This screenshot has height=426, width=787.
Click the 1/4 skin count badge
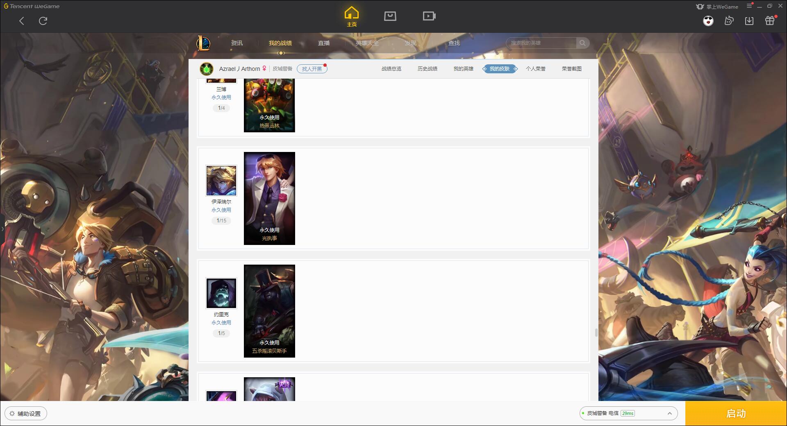[221, 108]
